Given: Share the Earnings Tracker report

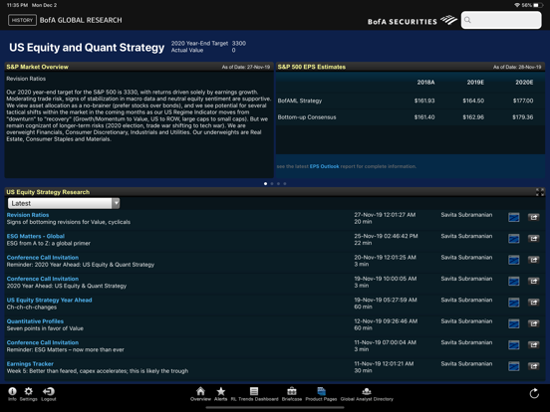Looking at the screenshot, I should click(x=533, y=367).
